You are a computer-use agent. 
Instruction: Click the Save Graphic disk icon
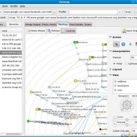click(124, 31)
